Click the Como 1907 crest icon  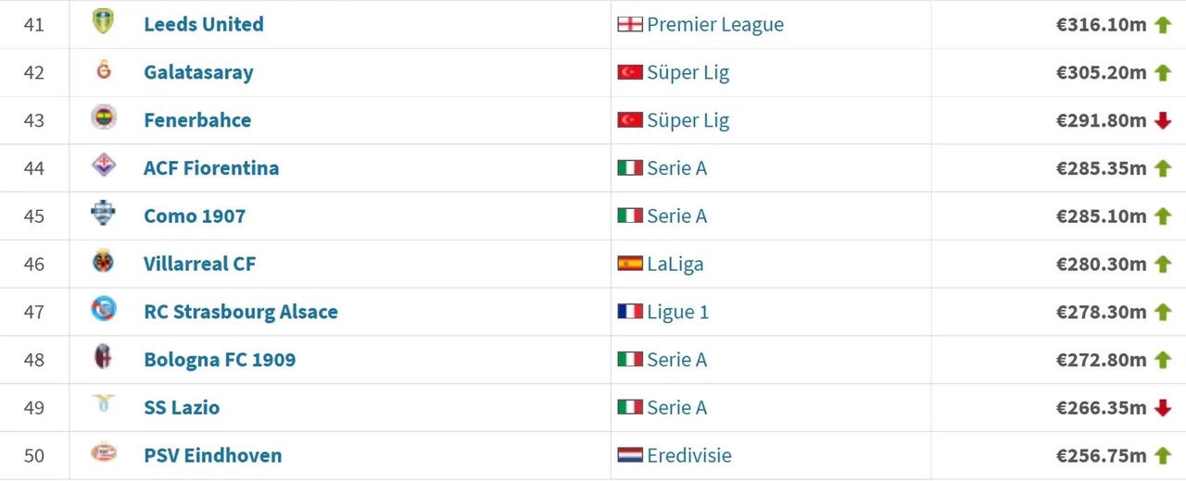tap(103, 215)
